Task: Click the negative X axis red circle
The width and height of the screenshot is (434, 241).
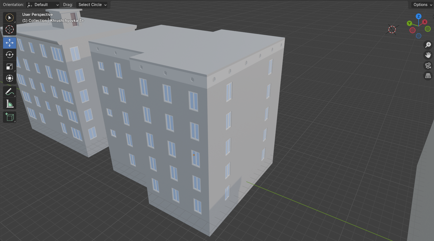Action: (413, 30)
